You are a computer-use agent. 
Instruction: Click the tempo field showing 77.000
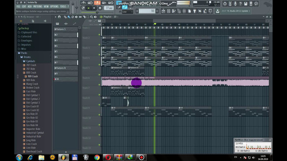coord(109,8)
